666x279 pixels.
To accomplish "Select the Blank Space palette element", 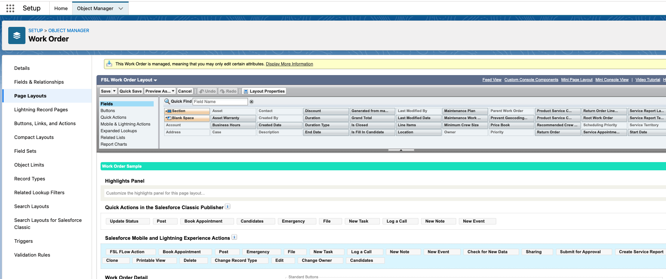I will pyautogui.click(x=187, y=118).
